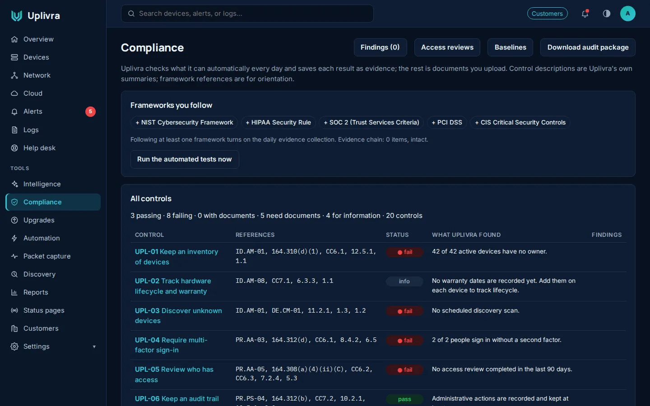Open Overview via its house icon

tap(14, 39)
